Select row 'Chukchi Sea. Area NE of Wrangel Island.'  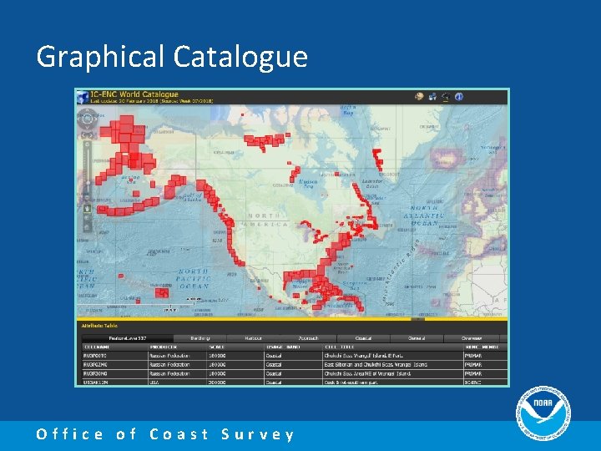tap(295, 373)
